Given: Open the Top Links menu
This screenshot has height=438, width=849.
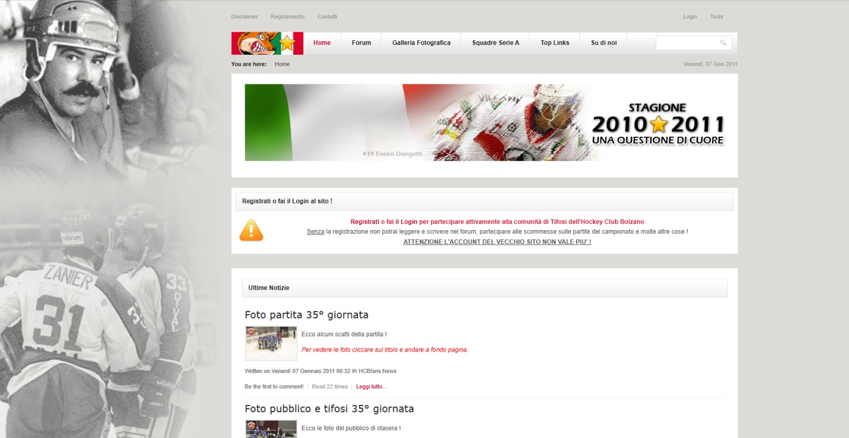Looking at the screenshot, I should tap(555, 43).
